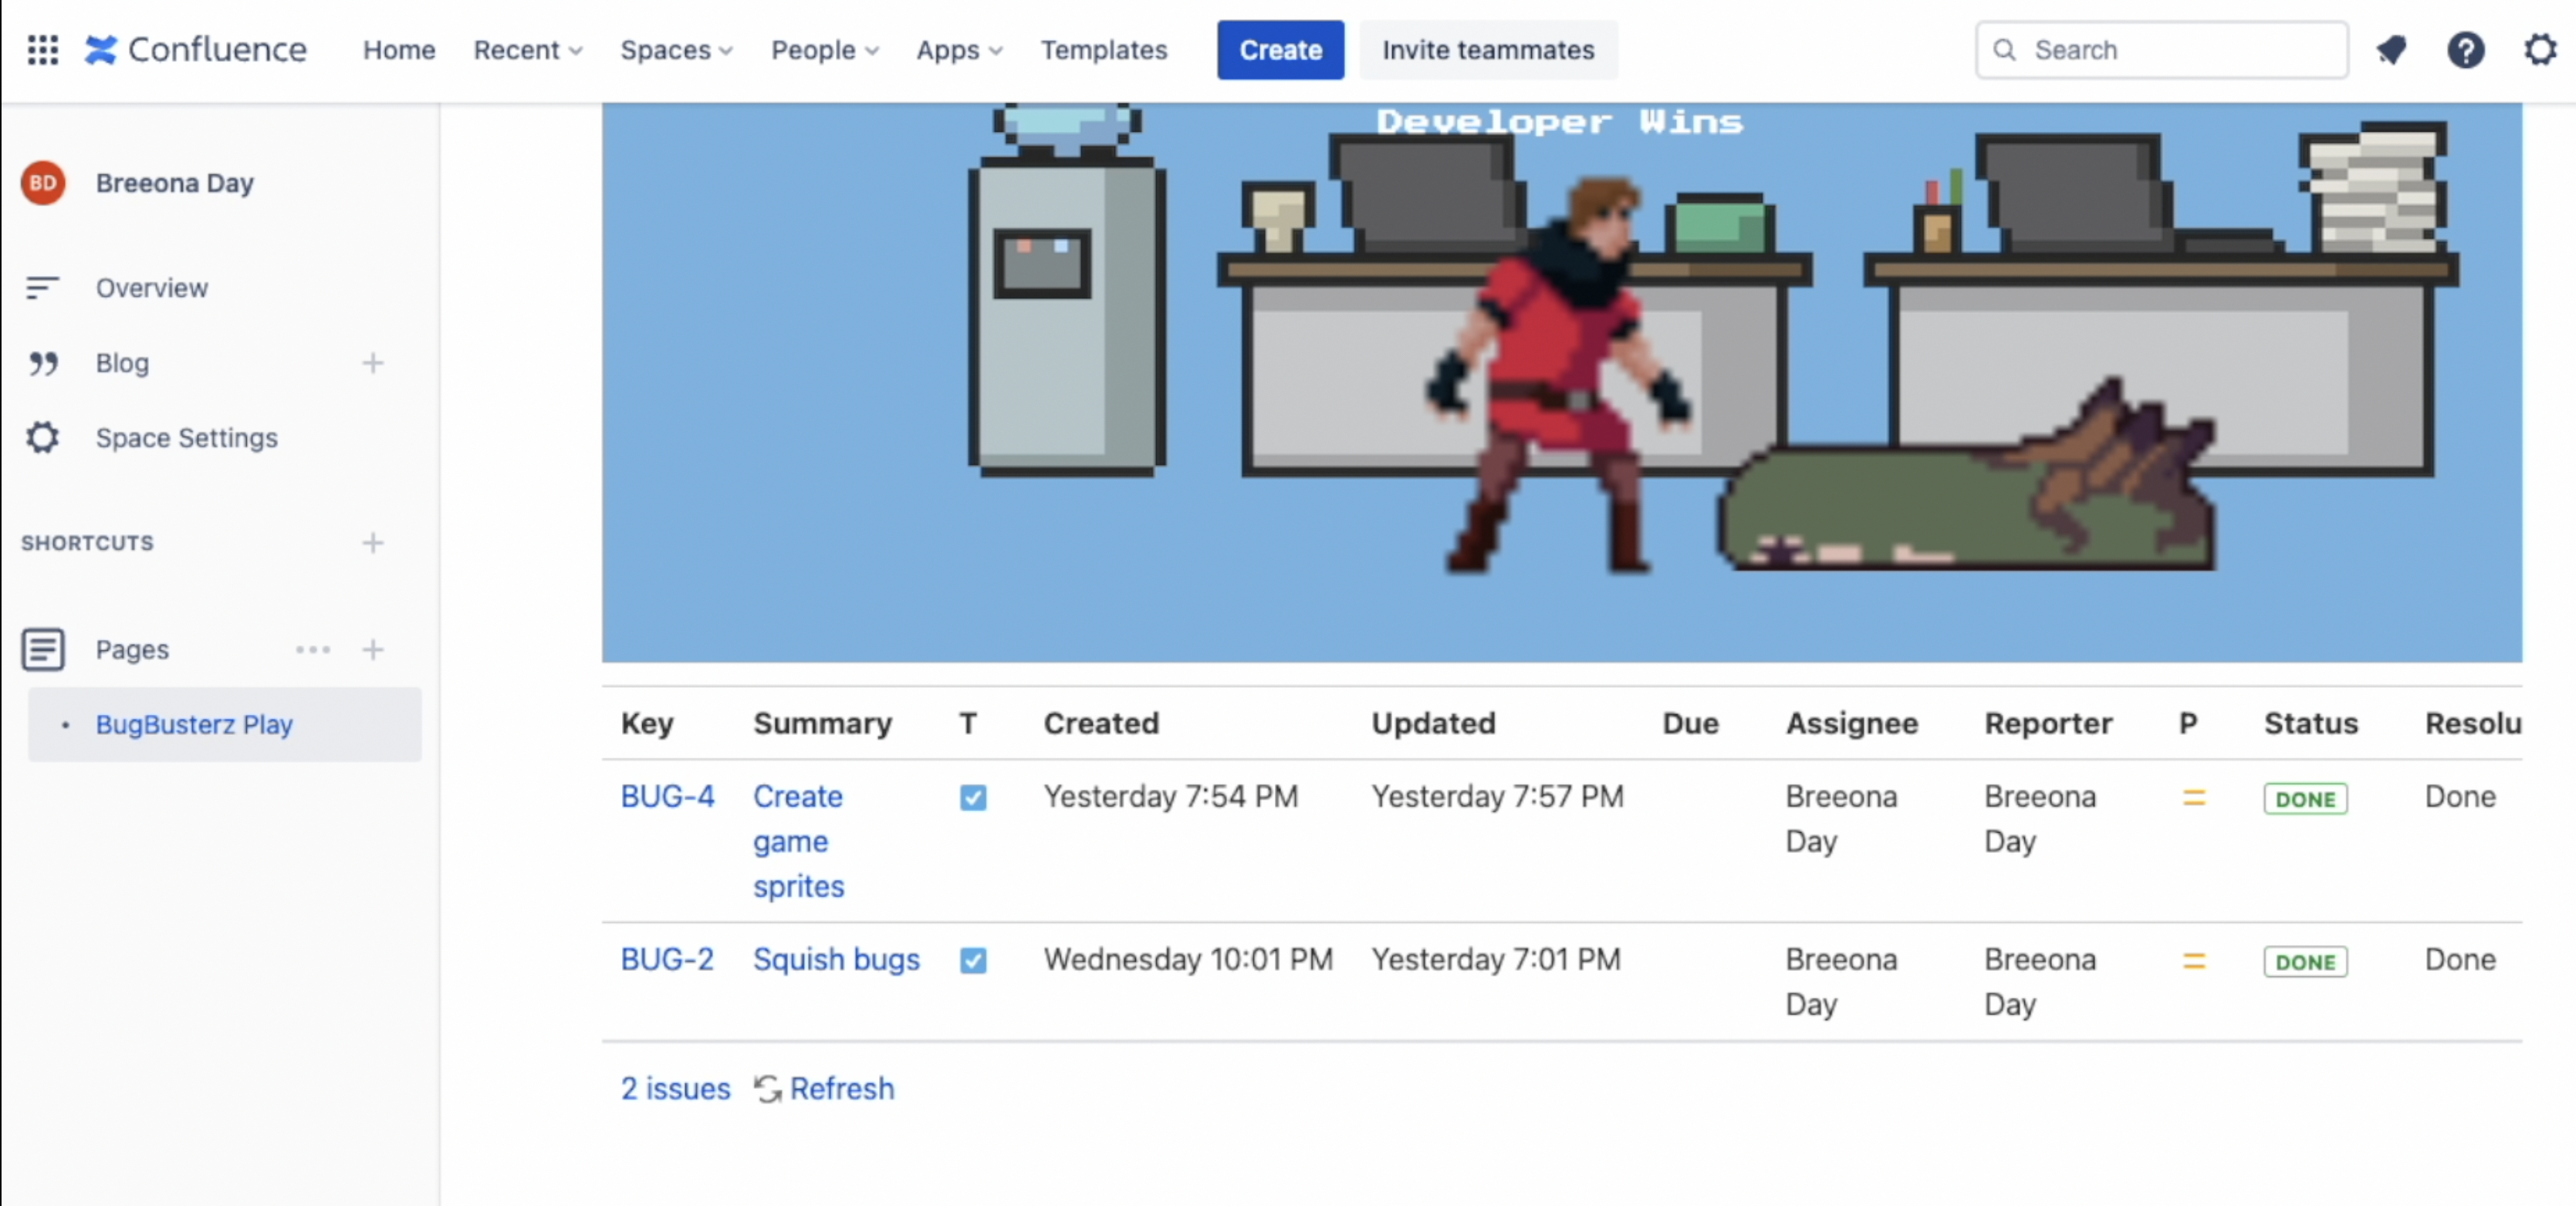Click the Confluence logo

196,49
